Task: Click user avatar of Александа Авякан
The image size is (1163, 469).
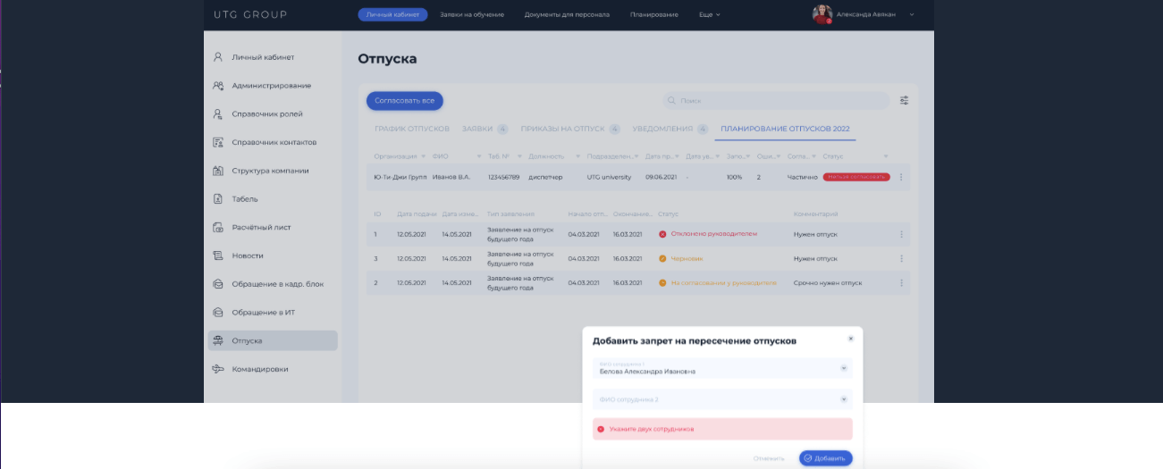Action: coord(821,14)
